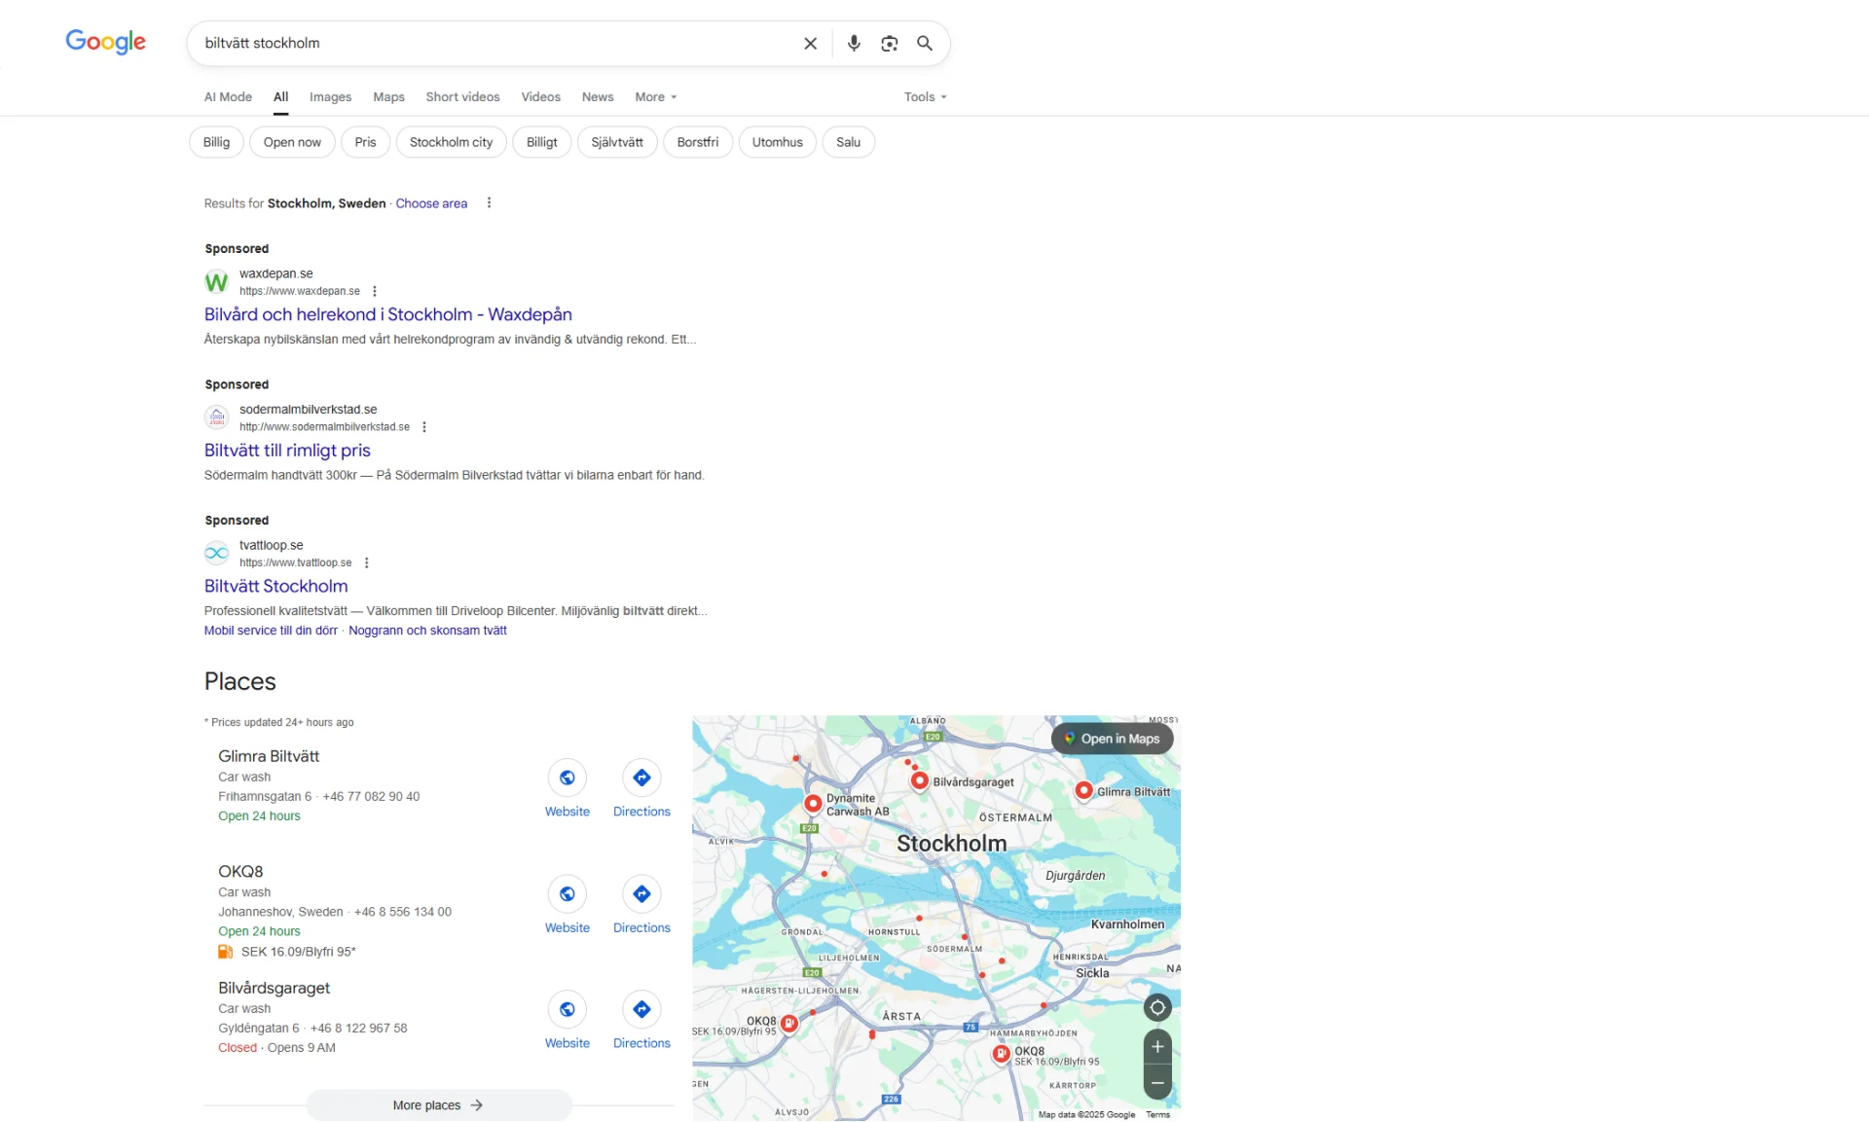Get Directions to OKQ8
This screenshot has width=1869, height=1122.
(641, 893)
